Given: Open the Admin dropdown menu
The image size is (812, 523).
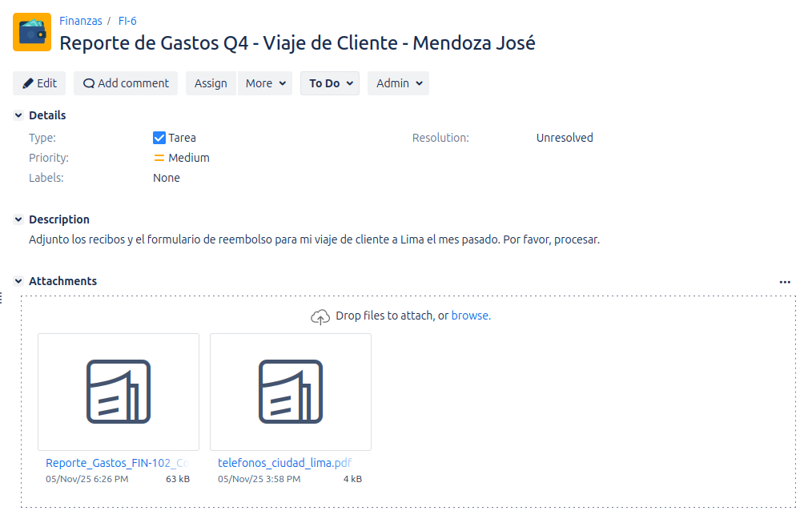Looking at the screenshot, I should pyautogui.click(x=398, y=83).
